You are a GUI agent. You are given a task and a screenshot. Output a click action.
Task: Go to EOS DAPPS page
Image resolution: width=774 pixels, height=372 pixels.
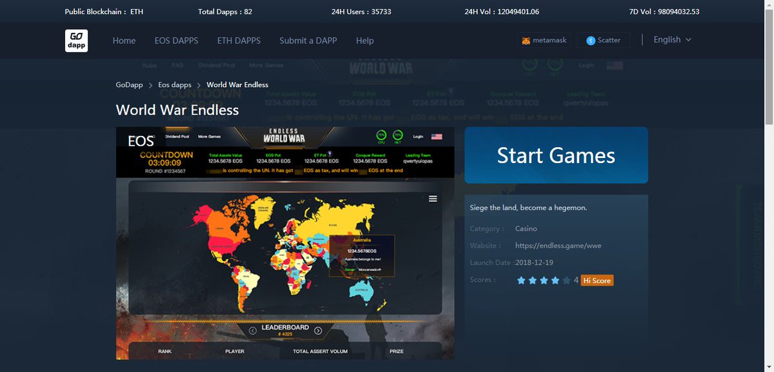[176, 41]
